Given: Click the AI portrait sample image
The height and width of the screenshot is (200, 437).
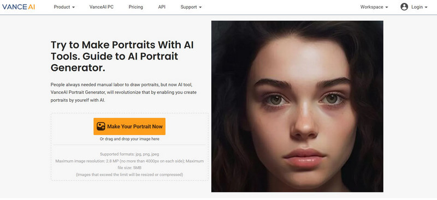Looking at the screenshot, I should [297, 106].
